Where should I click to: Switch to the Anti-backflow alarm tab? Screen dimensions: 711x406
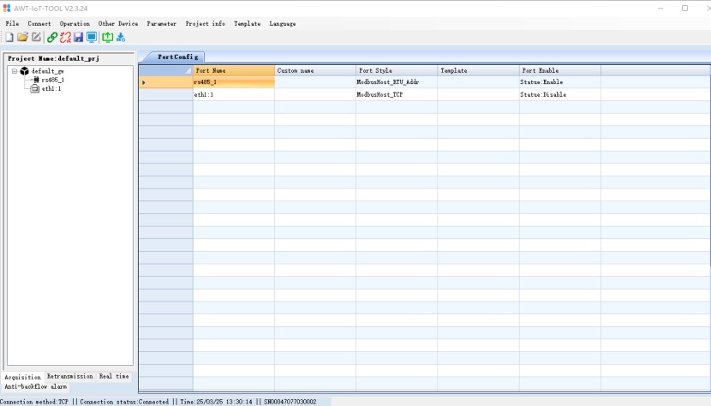pyautogui.click(x=35, y=386)
